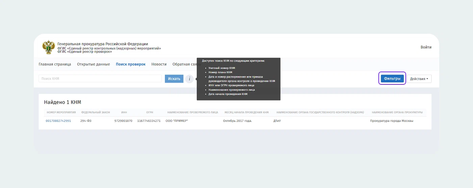Viewport: 473px width, 188px height.
Task: Go to the Главная страница tab
Action: click(x=55, y=64)
